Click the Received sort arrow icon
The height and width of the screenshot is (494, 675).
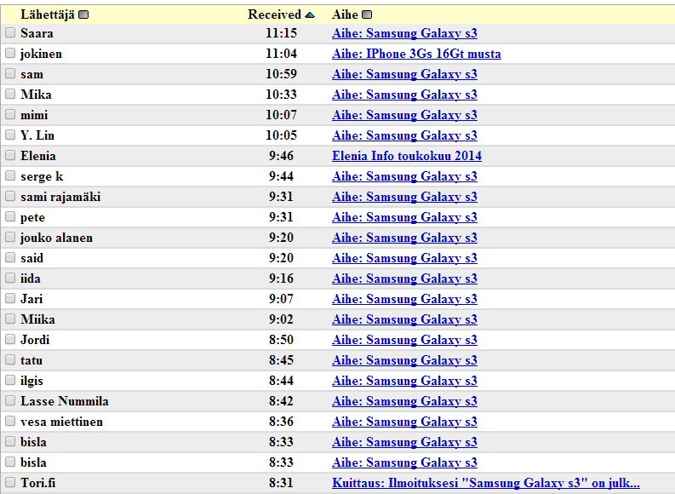click(310, 14)
